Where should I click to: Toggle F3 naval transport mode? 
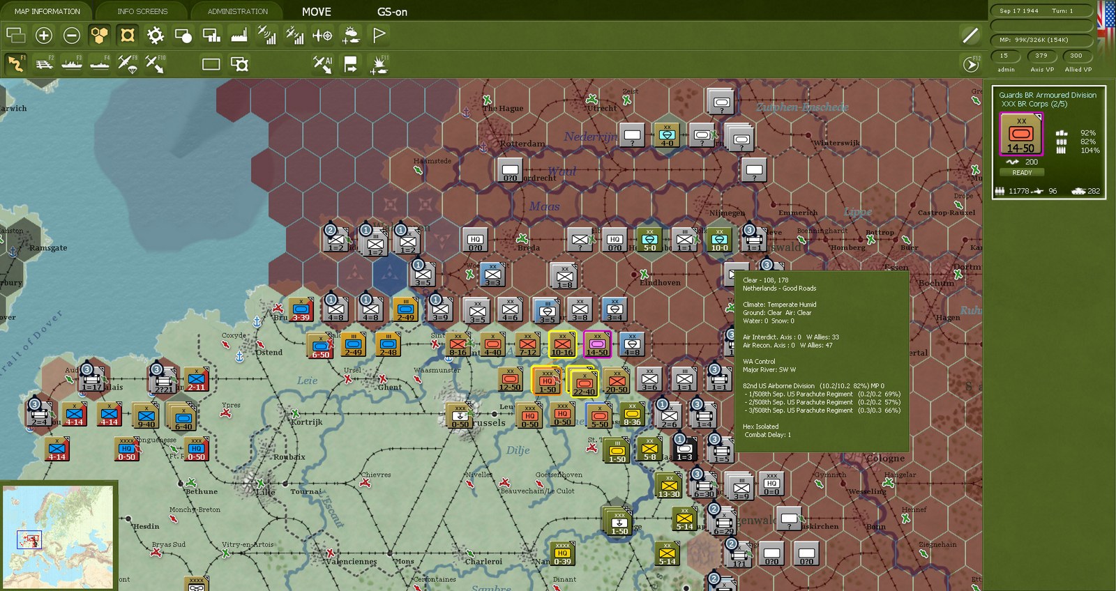coord(72,64)
